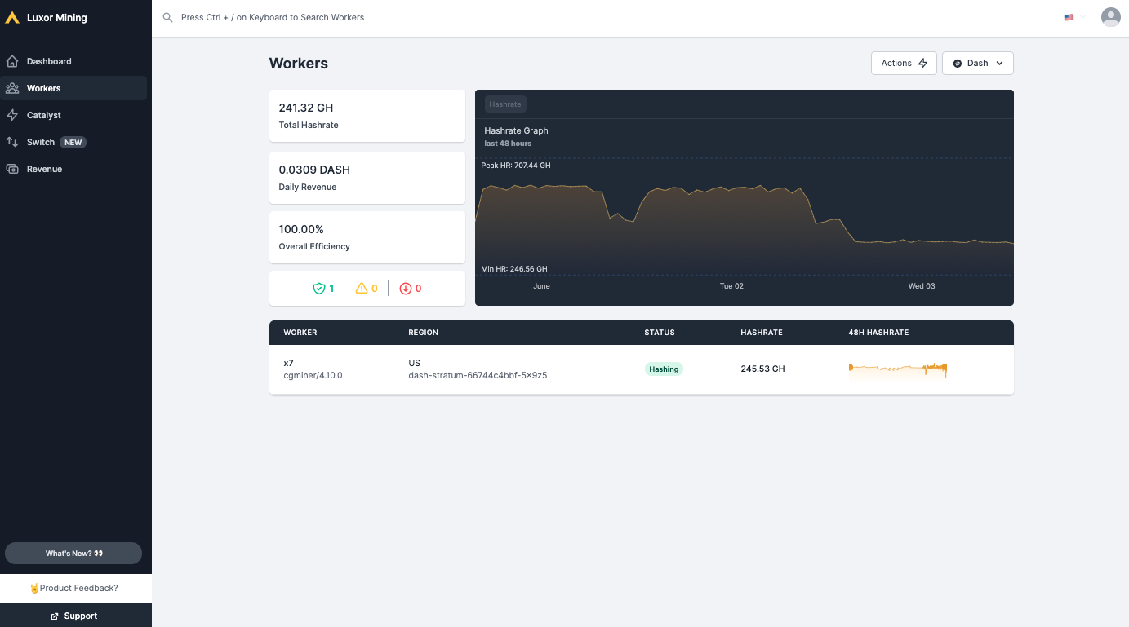Screen dimensions: 1129x627
Task: Click the Switch arrows icon
Action: pos(12,142)
